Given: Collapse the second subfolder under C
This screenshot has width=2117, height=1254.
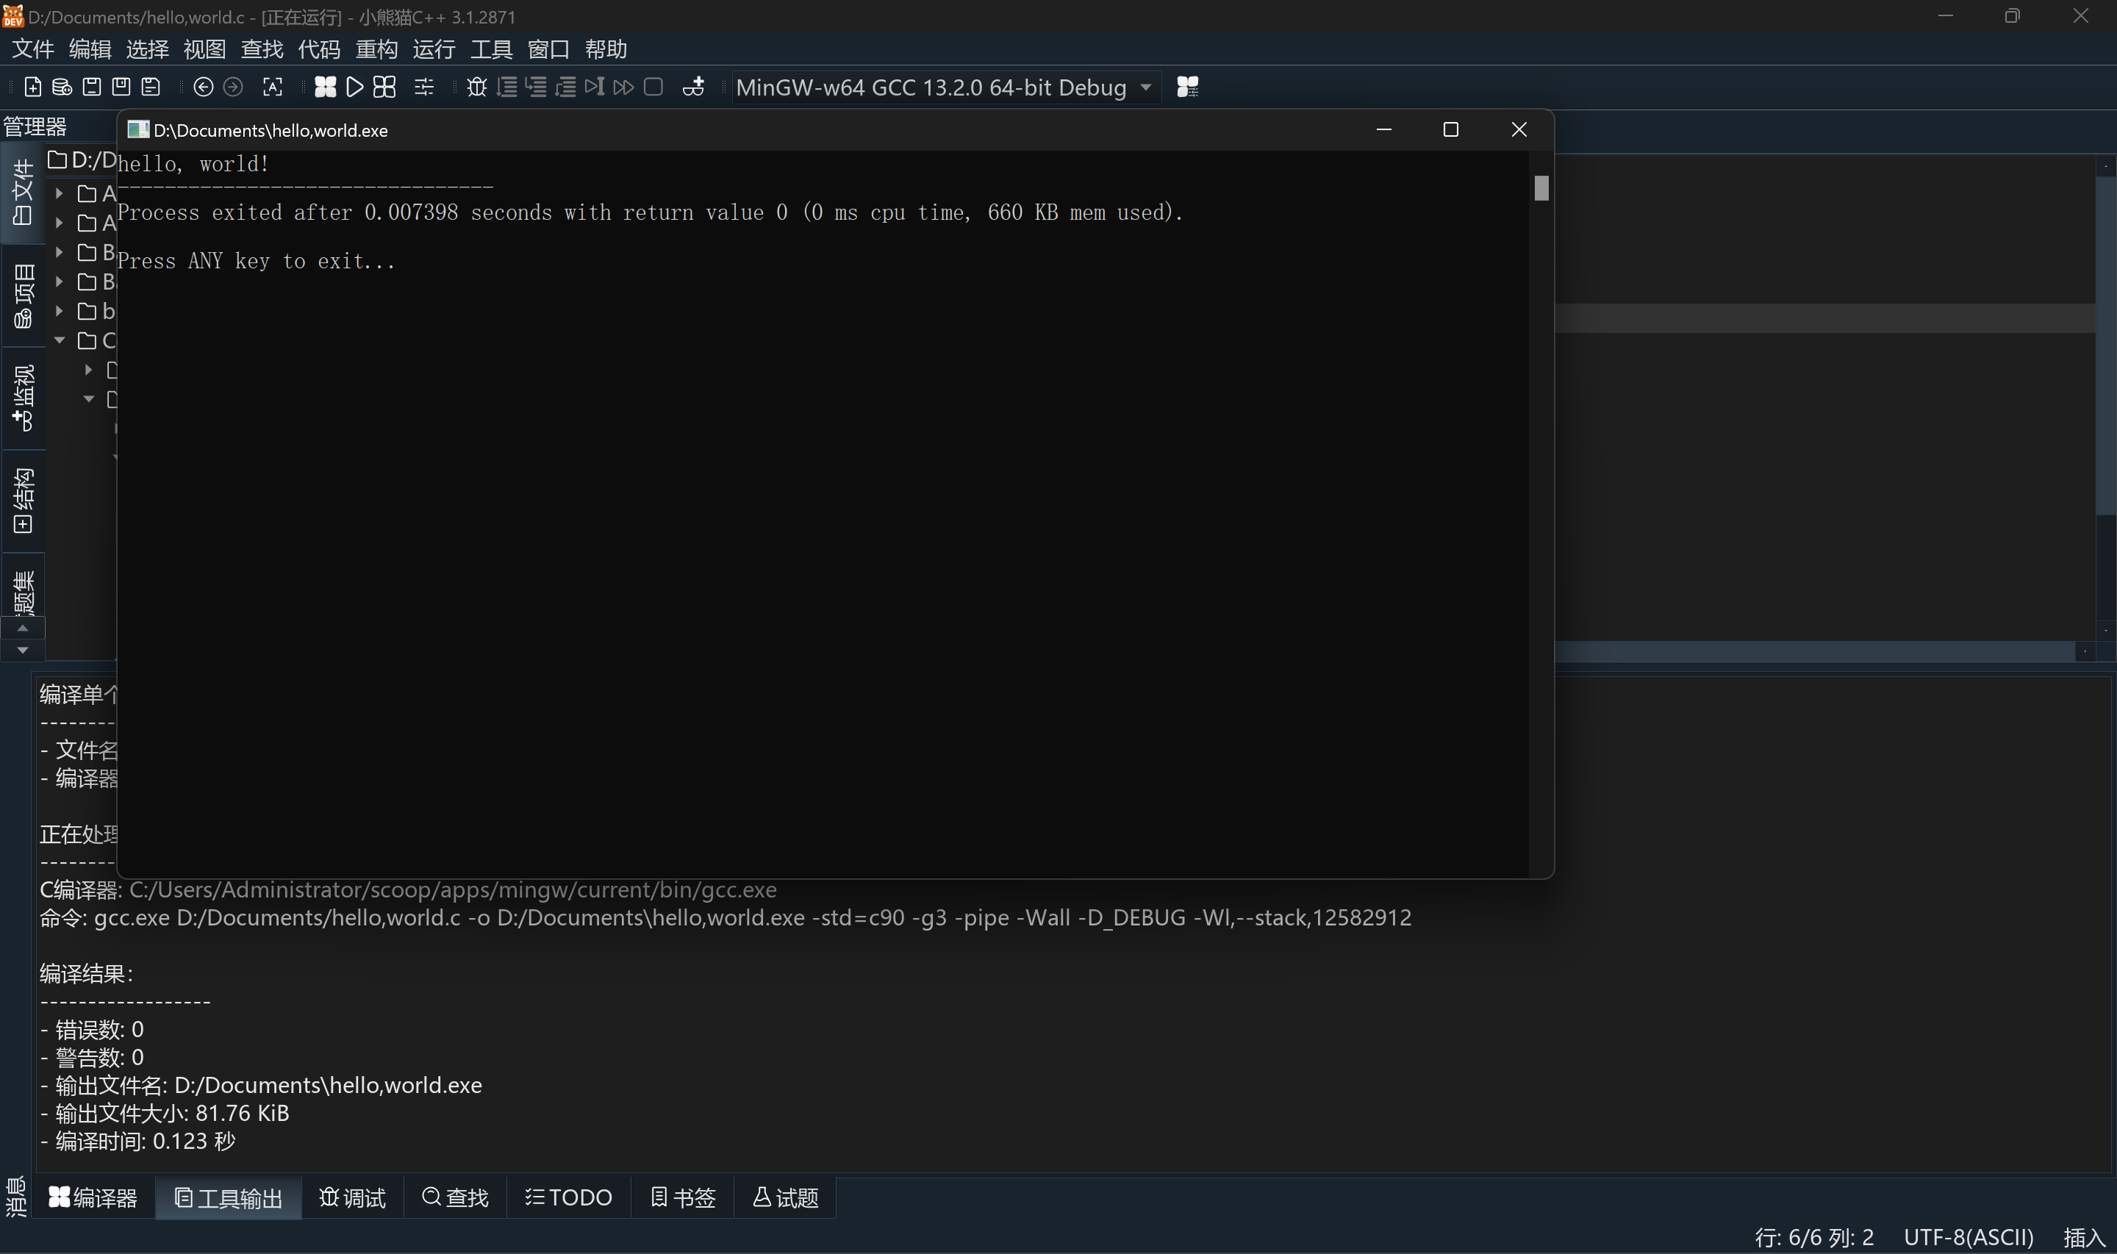Looking at the screenshot, I should point(89,399).
